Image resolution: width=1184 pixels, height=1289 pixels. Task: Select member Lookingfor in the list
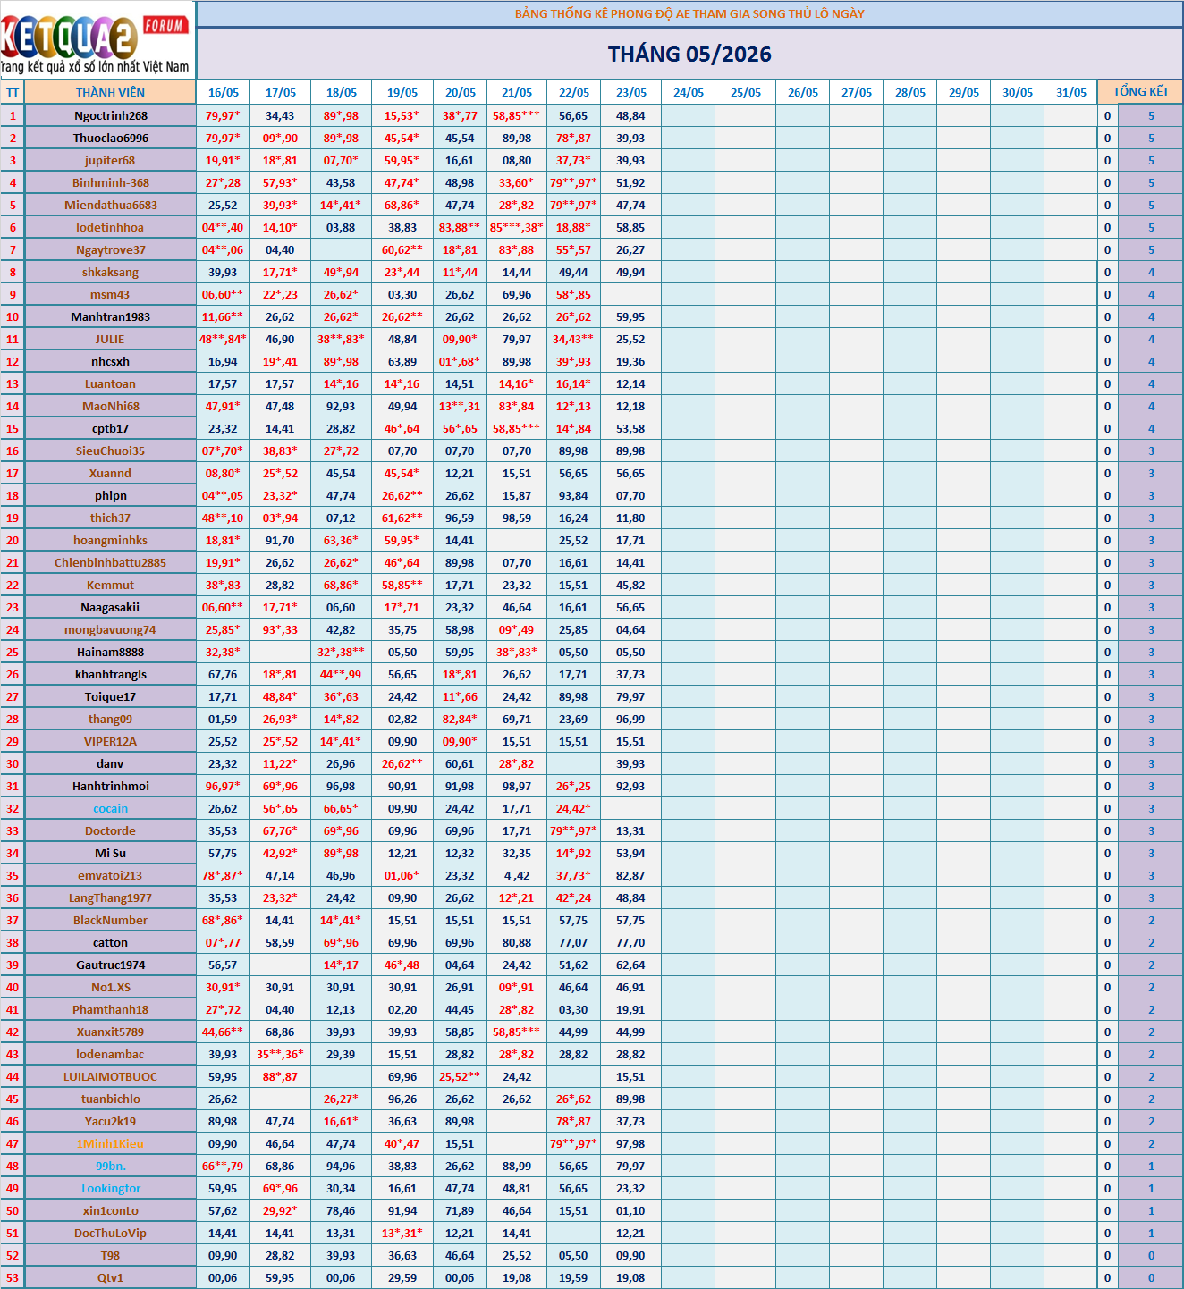(x=110, y=1188)
